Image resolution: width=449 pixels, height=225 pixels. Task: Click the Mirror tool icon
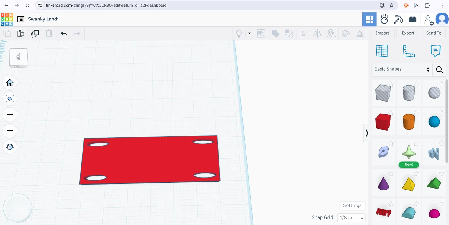pos(317,33)
